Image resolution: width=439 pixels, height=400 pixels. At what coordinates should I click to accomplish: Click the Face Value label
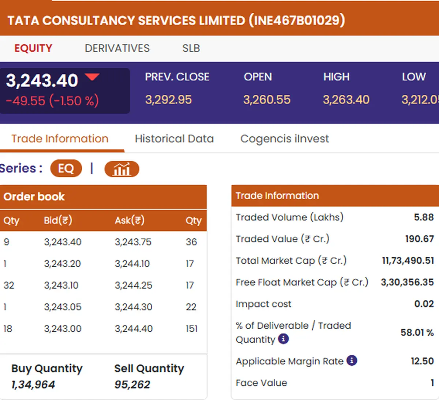click(262, 383)
